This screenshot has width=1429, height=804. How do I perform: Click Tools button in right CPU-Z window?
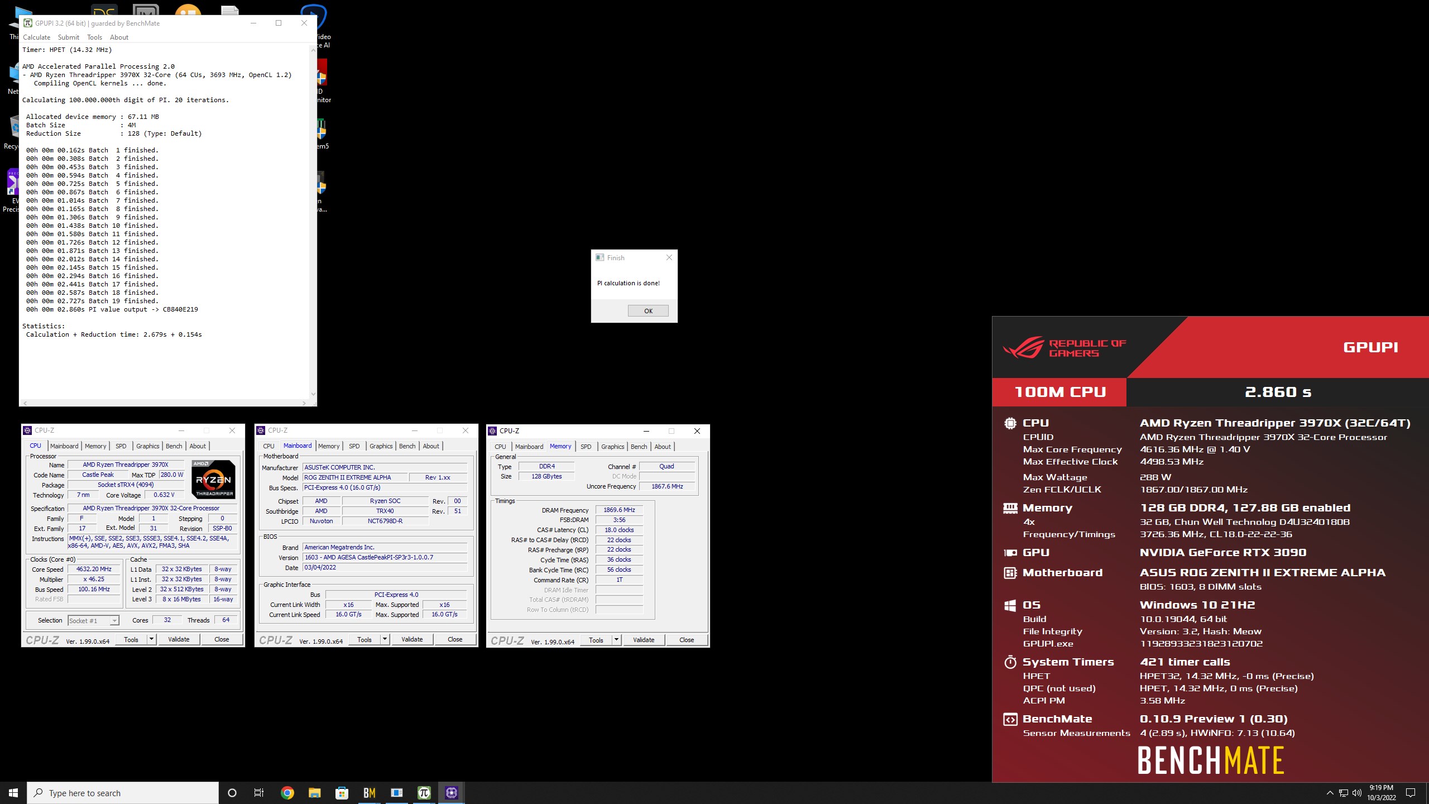596,640
